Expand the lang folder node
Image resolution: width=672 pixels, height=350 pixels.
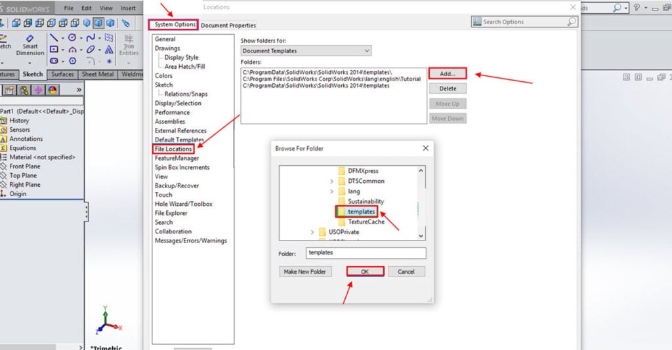(331, 191)
